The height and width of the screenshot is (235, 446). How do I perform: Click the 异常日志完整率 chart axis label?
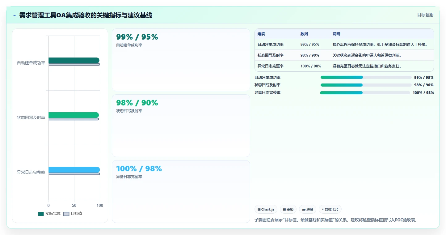pos(31,173)
